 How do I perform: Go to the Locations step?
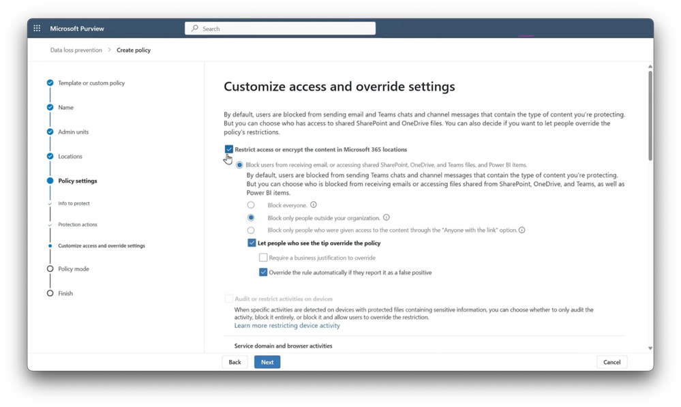coord(70,156)
